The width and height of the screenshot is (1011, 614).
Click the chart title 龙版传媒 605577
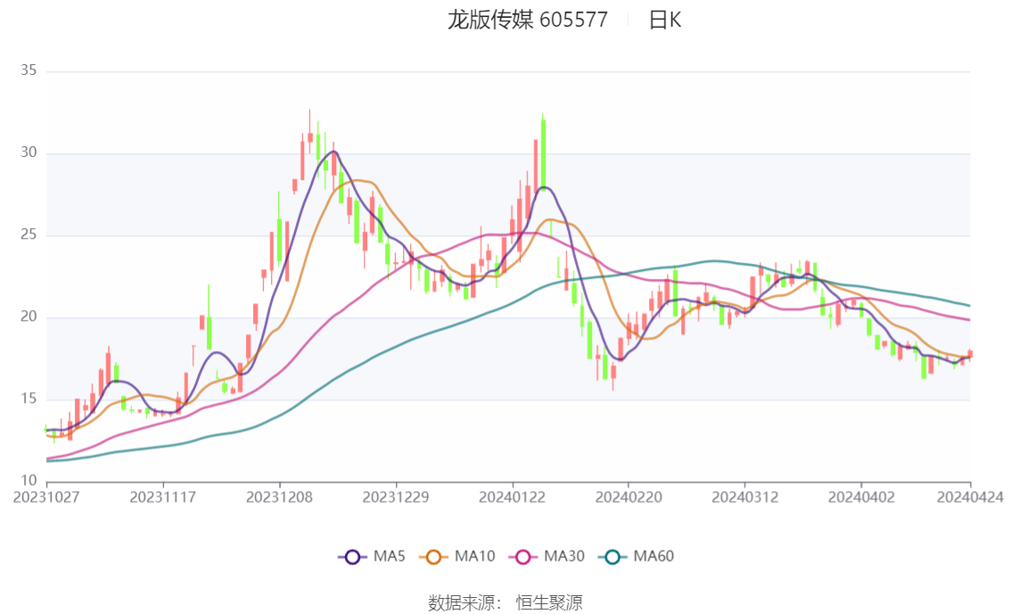pos(528,20)
